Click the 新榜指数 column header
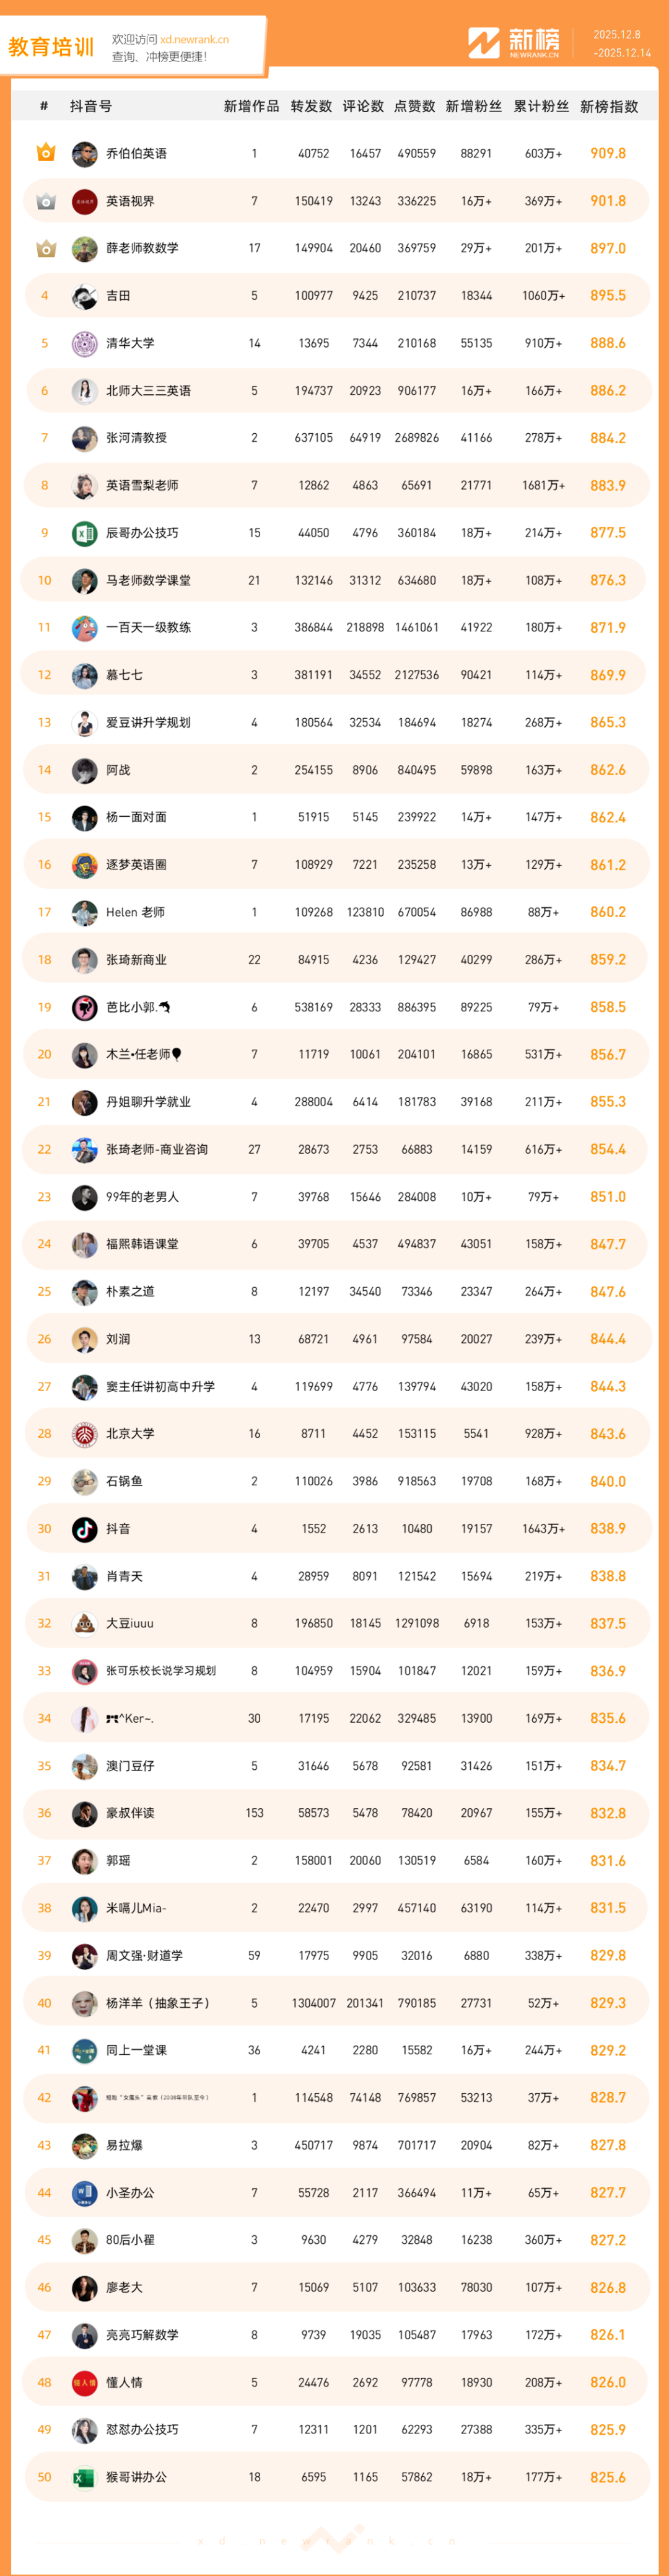This screenshot has height=2576, width=669. click(608, 106)
